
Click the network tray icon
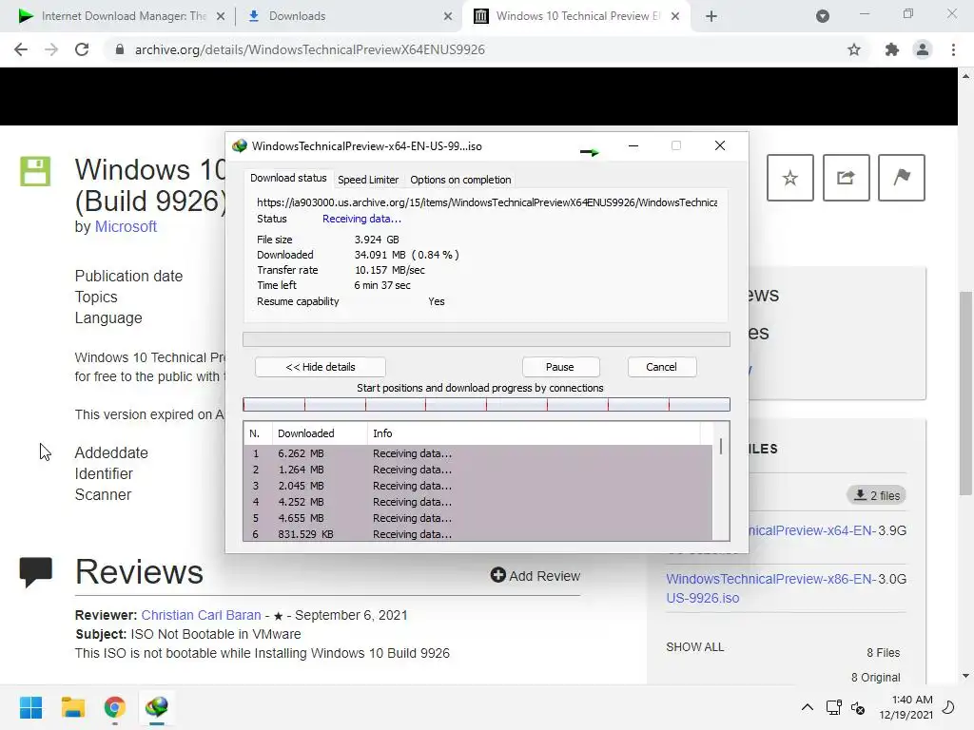pos(833,707)
